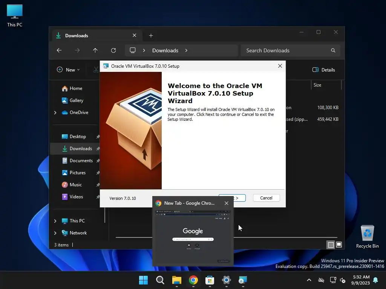
Task: Switch to details list view
Action: pyautogui.click(x=331, y=245)
